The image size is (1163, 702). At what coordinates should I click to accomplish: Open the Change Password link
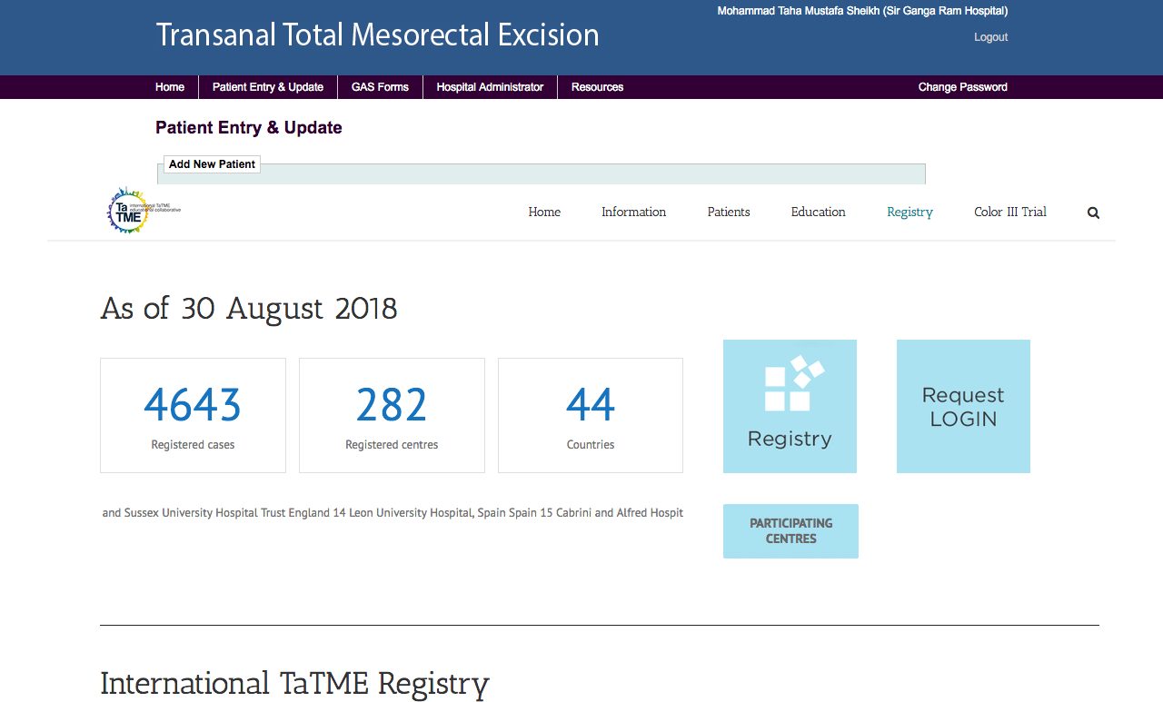962,87
